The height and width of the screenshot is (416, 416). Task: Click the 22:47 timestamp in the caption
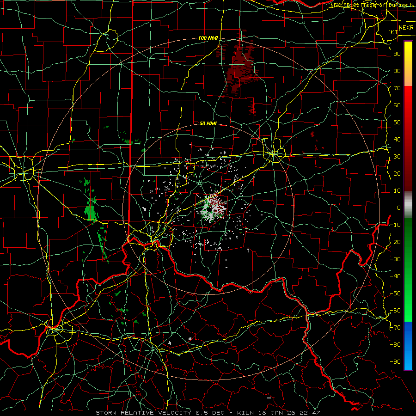(309, 413)
